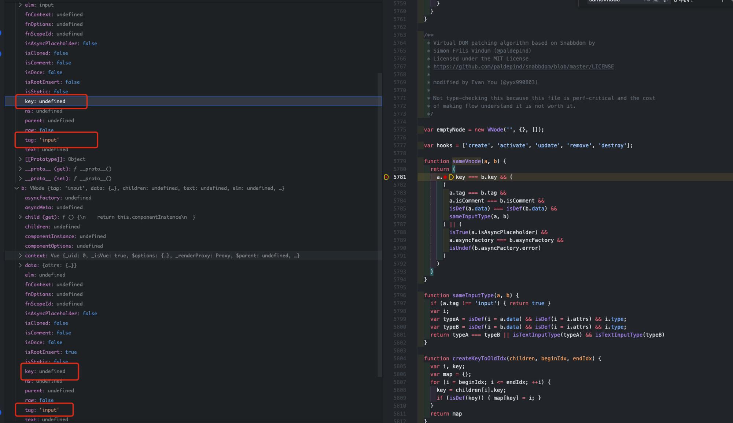Open the snabbdom LICENSE GitHub link
Image resolution: width=733 pixels, height=423 pixels.
523,67
